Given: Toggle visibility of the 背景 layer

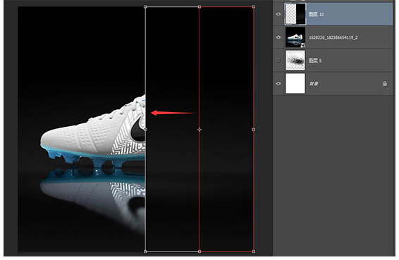Looking at the screenshot, I should 278,83.
